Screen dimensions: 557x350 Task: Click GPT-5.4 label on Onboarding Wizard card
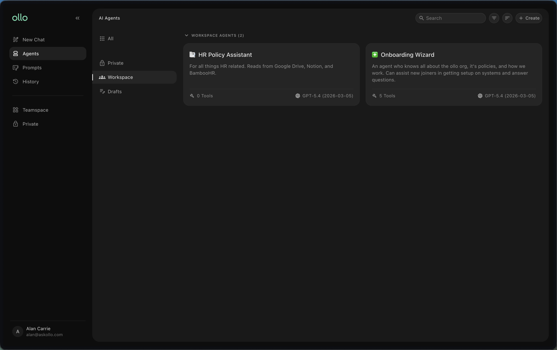click(510, 96)
